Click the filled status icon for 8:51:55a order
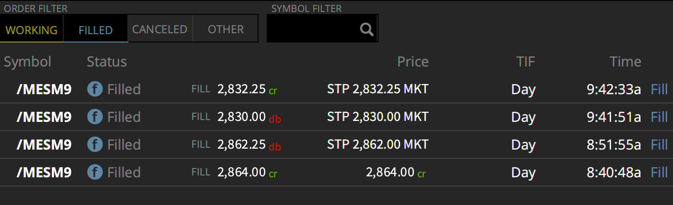The width and height of the screenshot is (673, 205). pyautogui.click(x=95, y=145)
